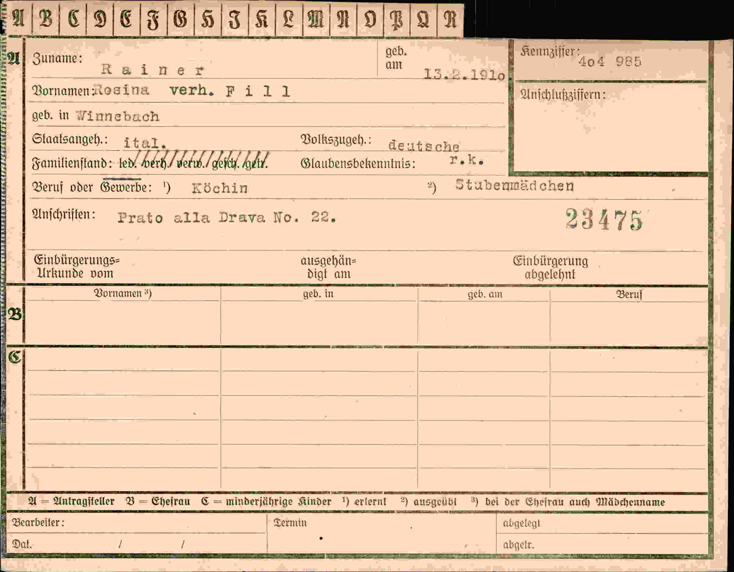Click the "Beruf oder Gewerbe:" label
The height and width of the screenshot is (572, 734).
(92, 188)
